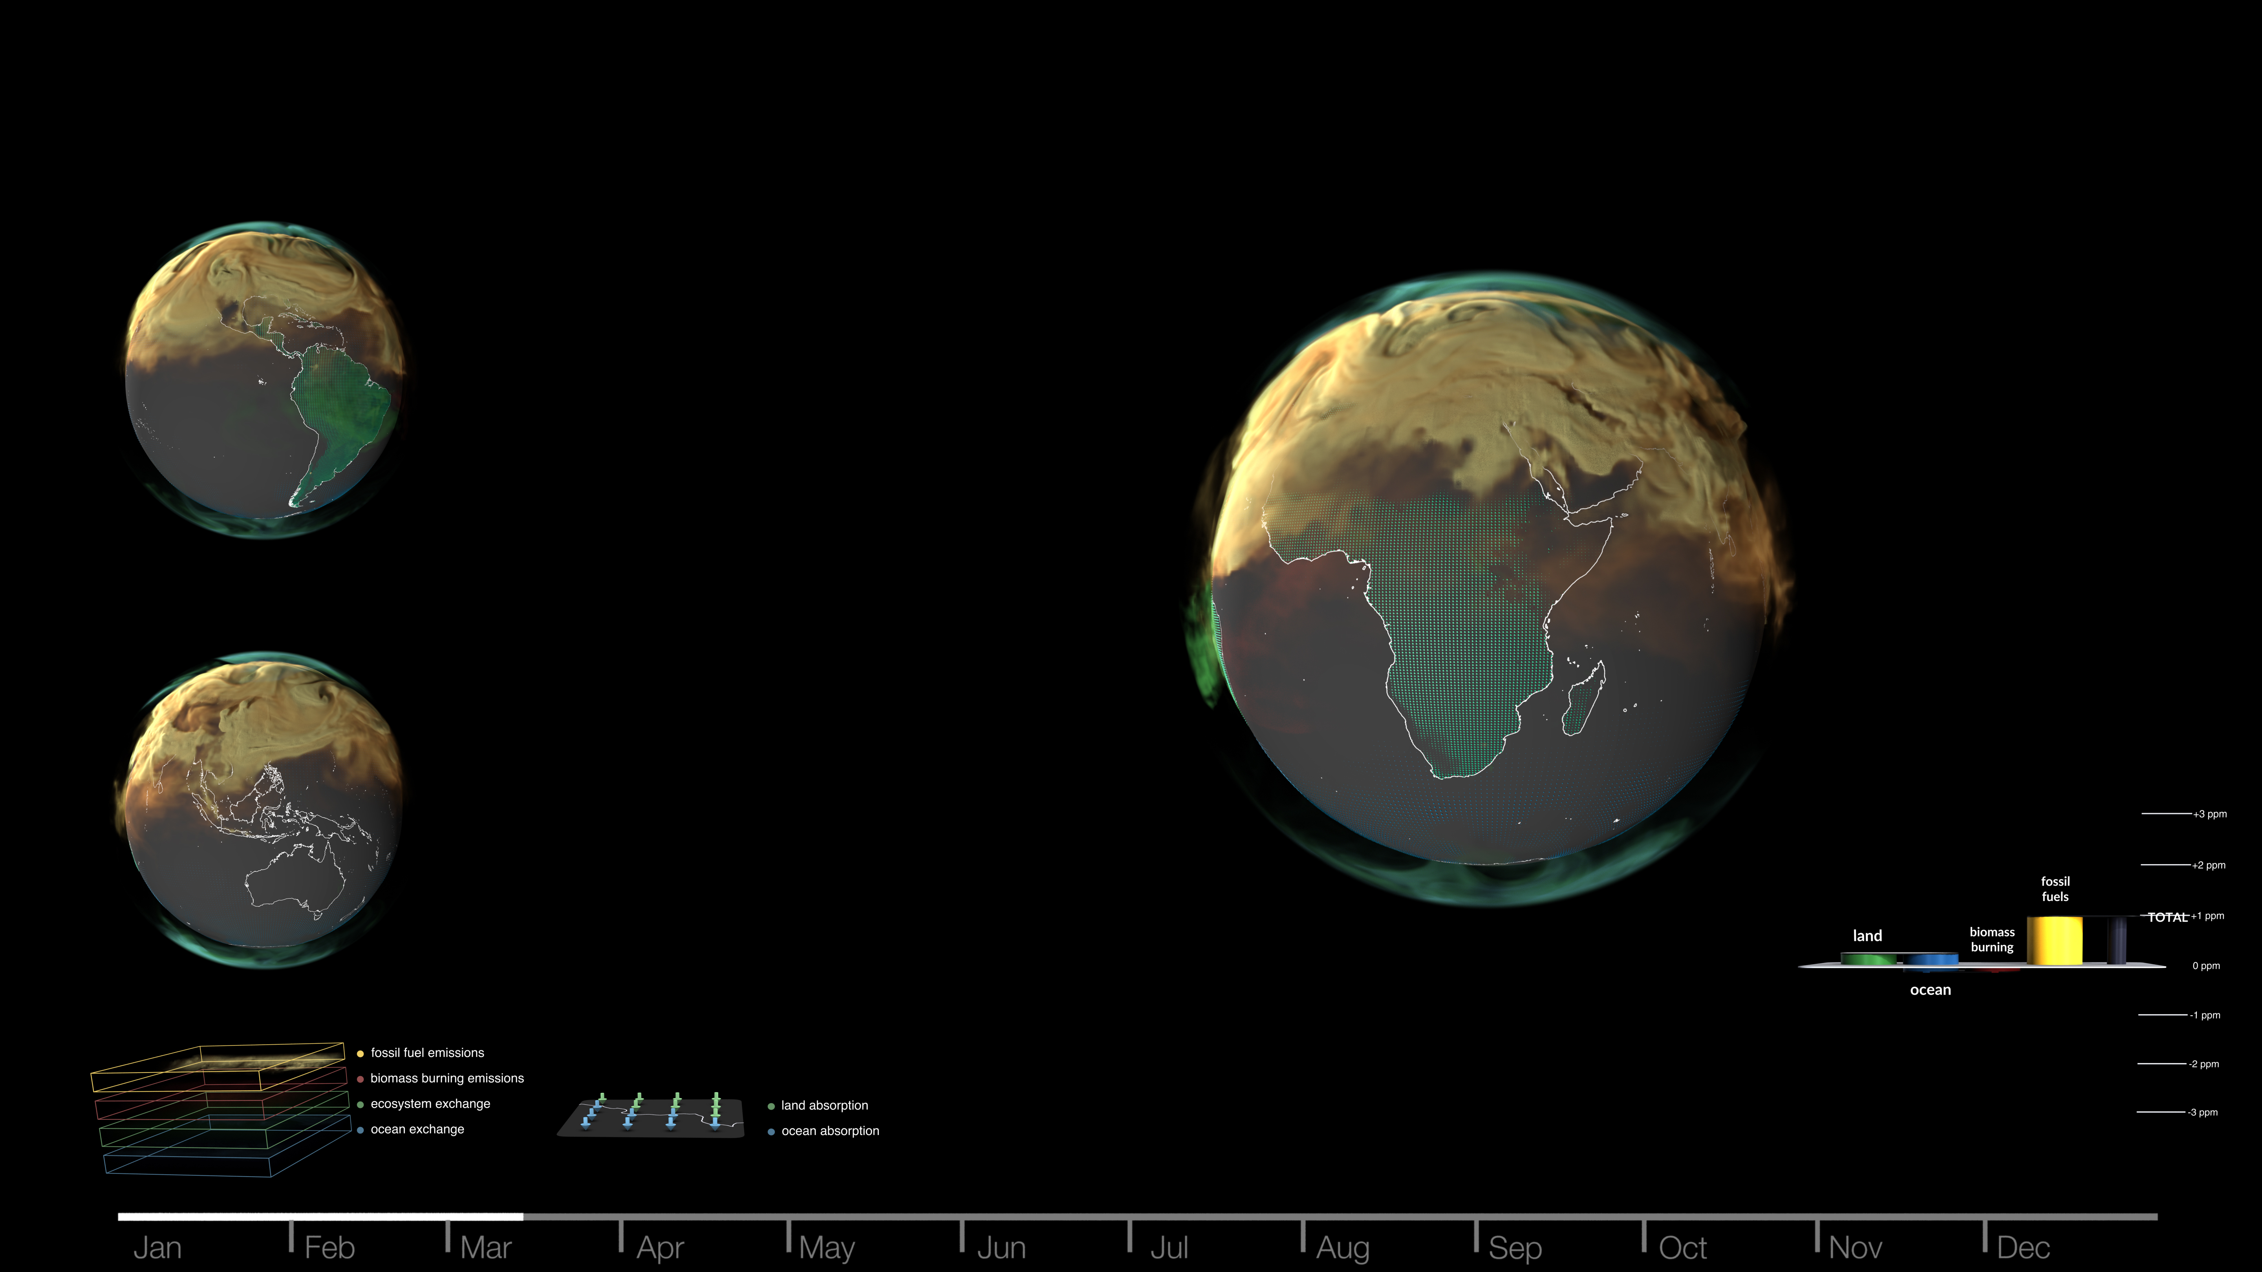This screenshot has height=1272, width=2262.
Task: Click the 'biomass burning emissions' legend text
Action: [447, 1078]
